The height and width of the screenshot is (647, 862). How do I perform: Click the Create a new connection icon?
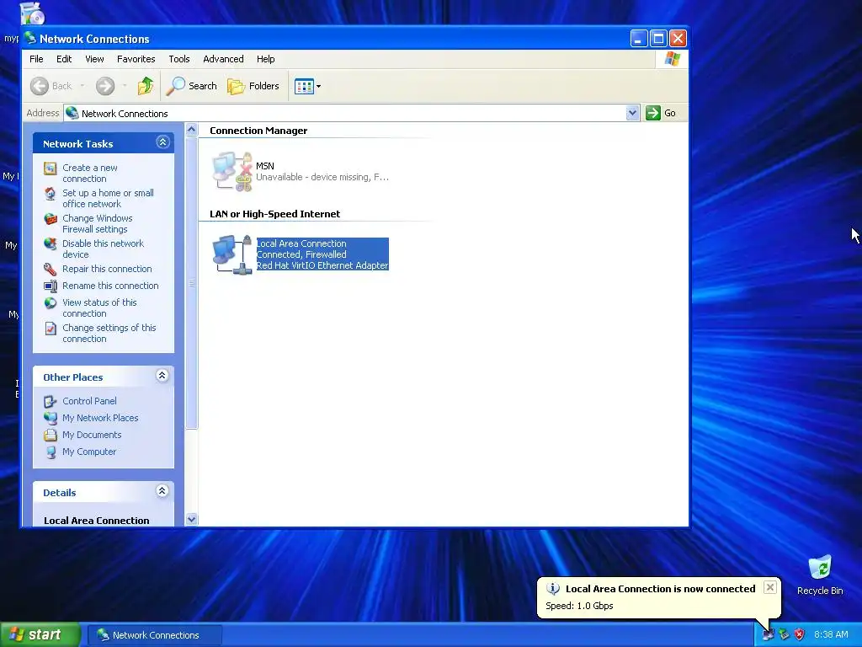click(x=50, y=168)
